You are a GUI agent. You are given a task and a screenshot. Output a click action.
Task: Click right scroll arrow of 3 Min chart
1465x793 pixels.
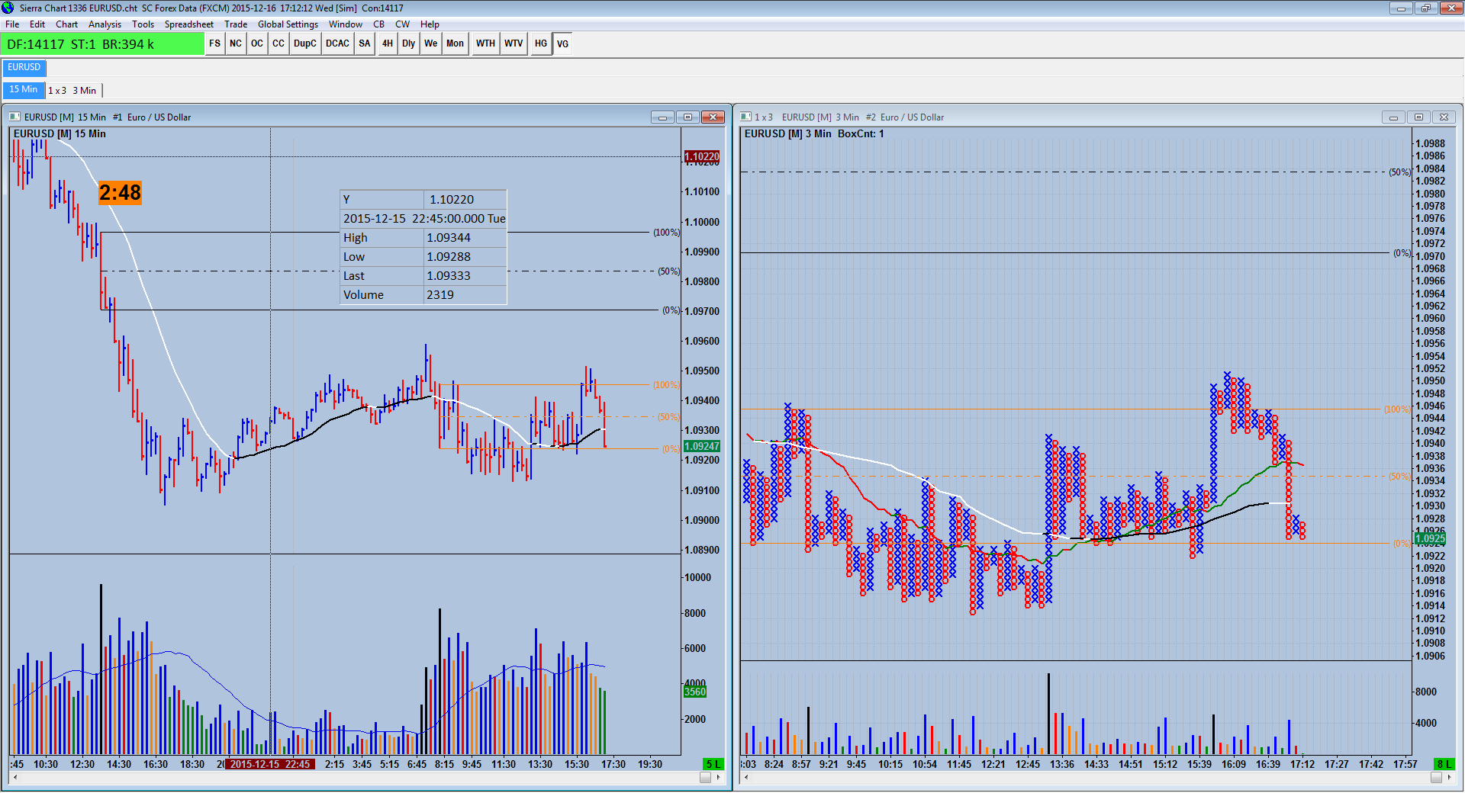point(1449,778)
